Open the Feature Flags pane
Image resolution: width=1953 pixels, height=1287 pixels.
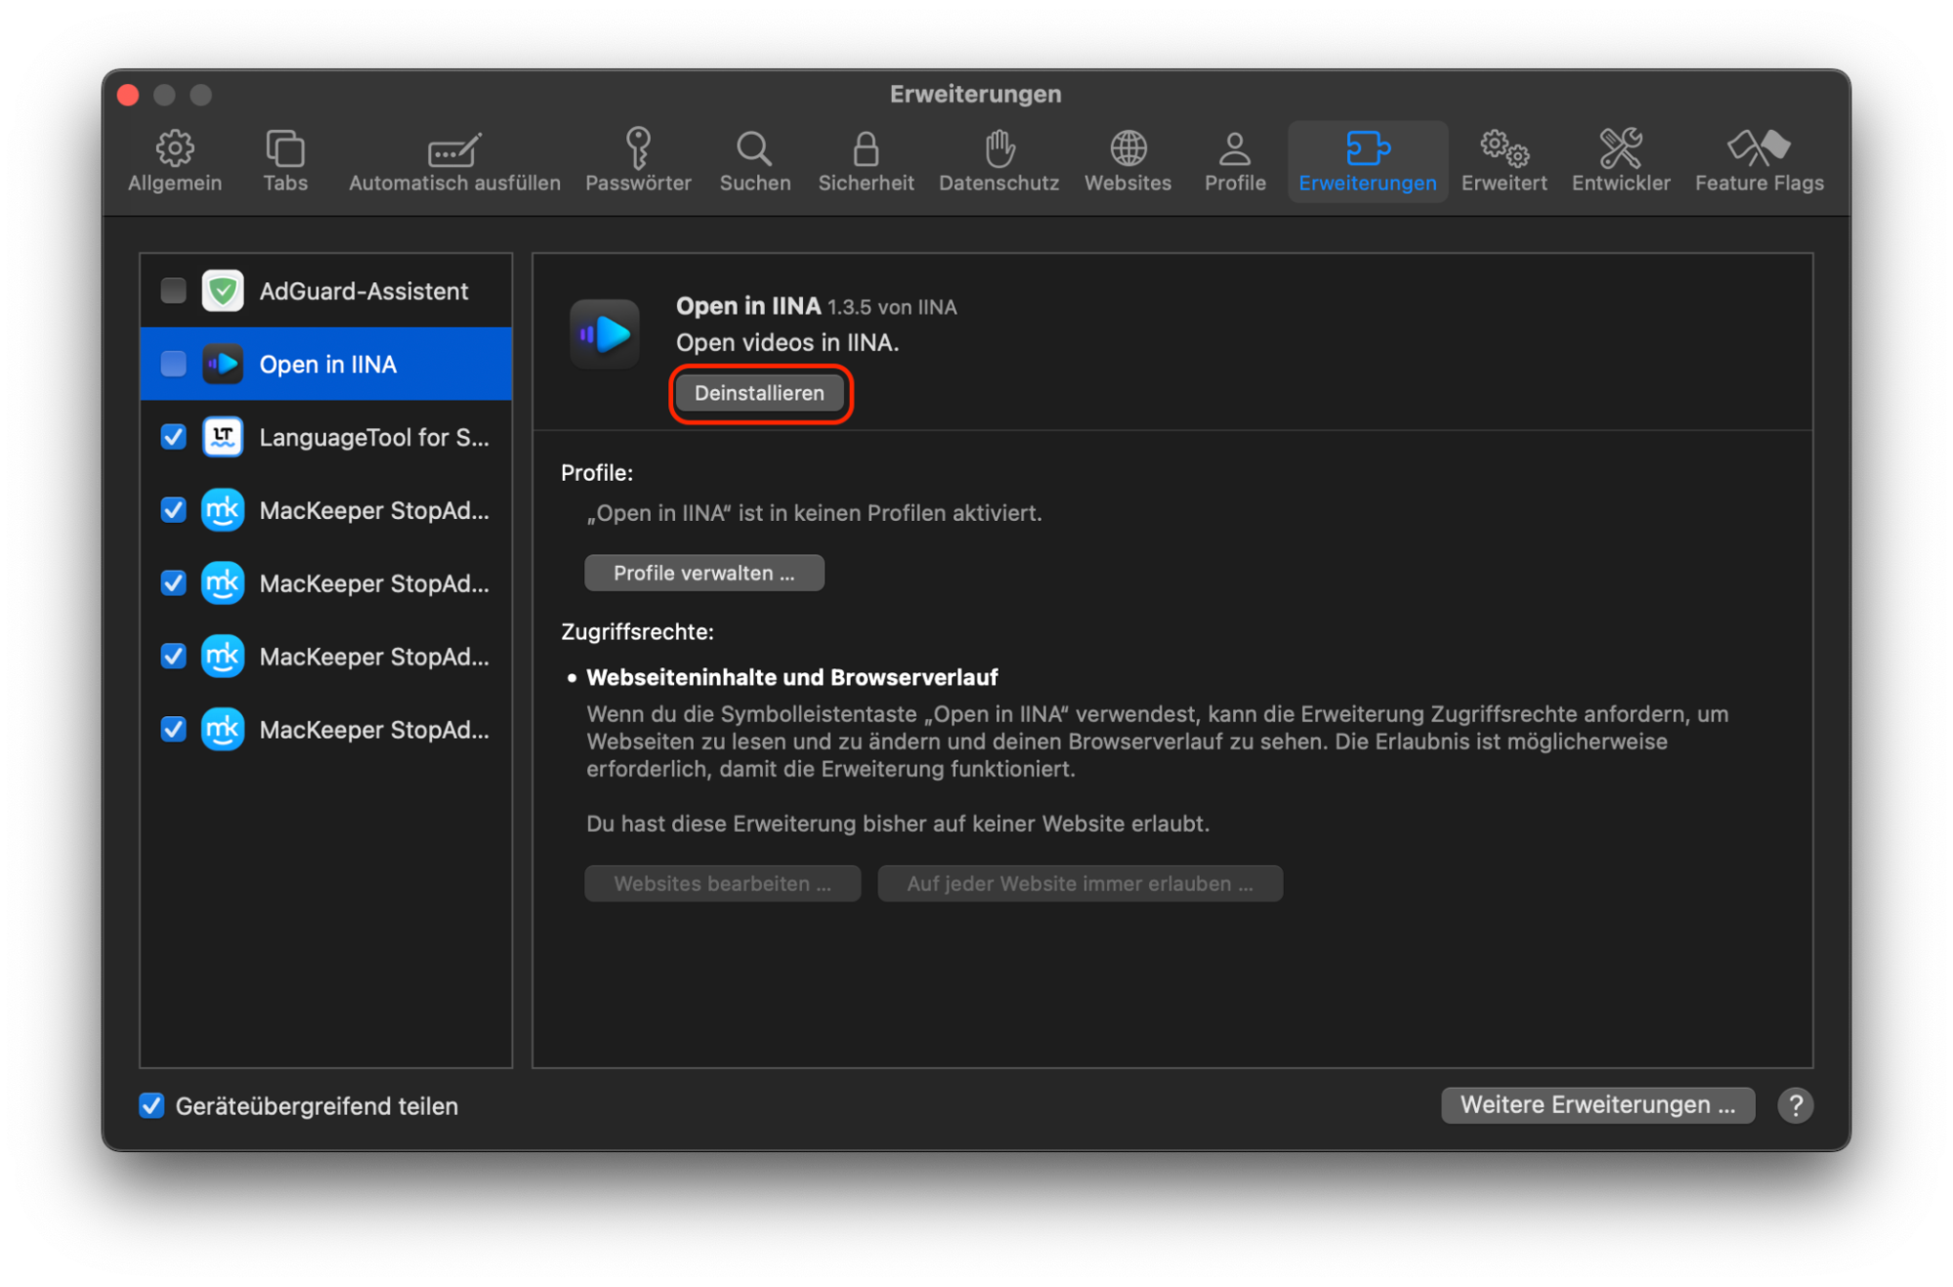tap(1758, 159)
